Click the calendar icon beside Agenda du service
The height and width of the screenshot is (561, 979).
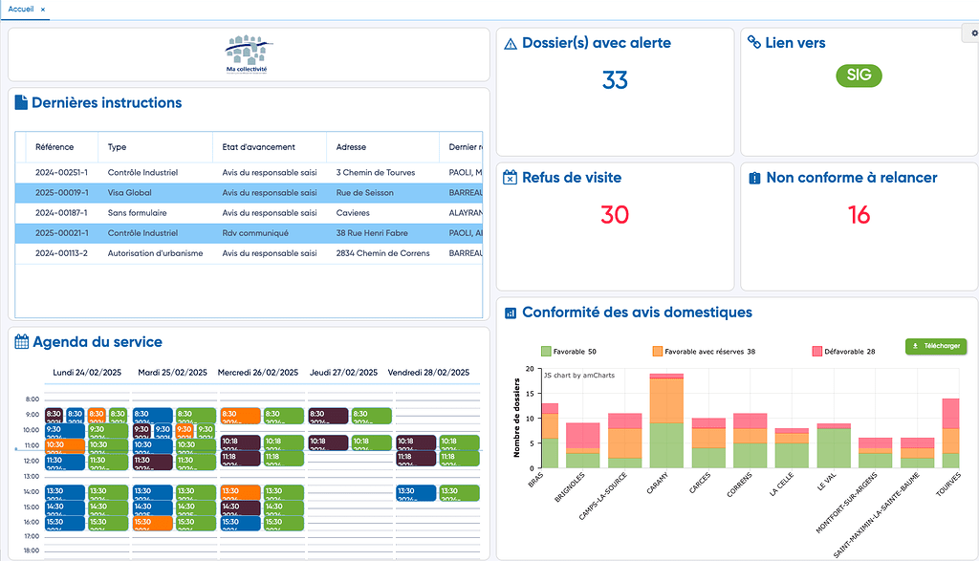click(x=22, y=341)
